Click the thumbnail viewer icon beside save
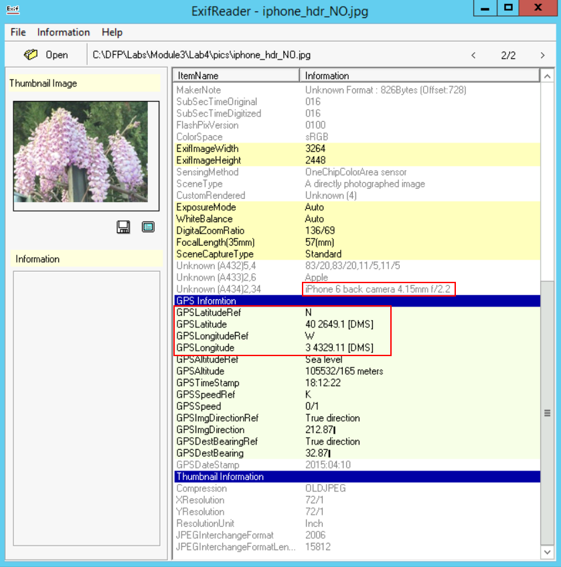 click(x=148, y=228)
